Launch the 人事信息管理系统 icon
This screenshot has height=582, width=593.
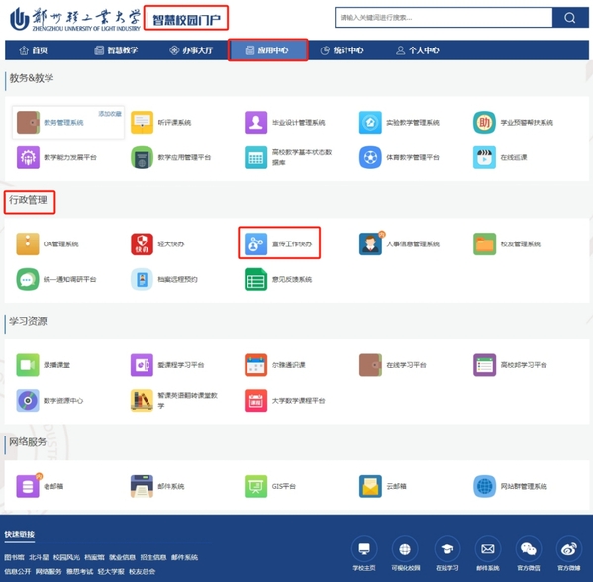click(371, 243)
